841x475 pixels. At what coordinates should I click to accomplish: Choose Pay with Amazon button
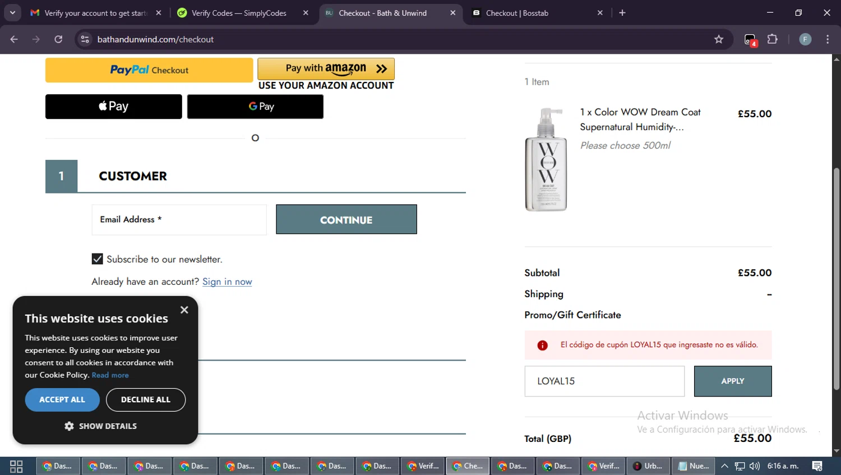coord(326,68)
